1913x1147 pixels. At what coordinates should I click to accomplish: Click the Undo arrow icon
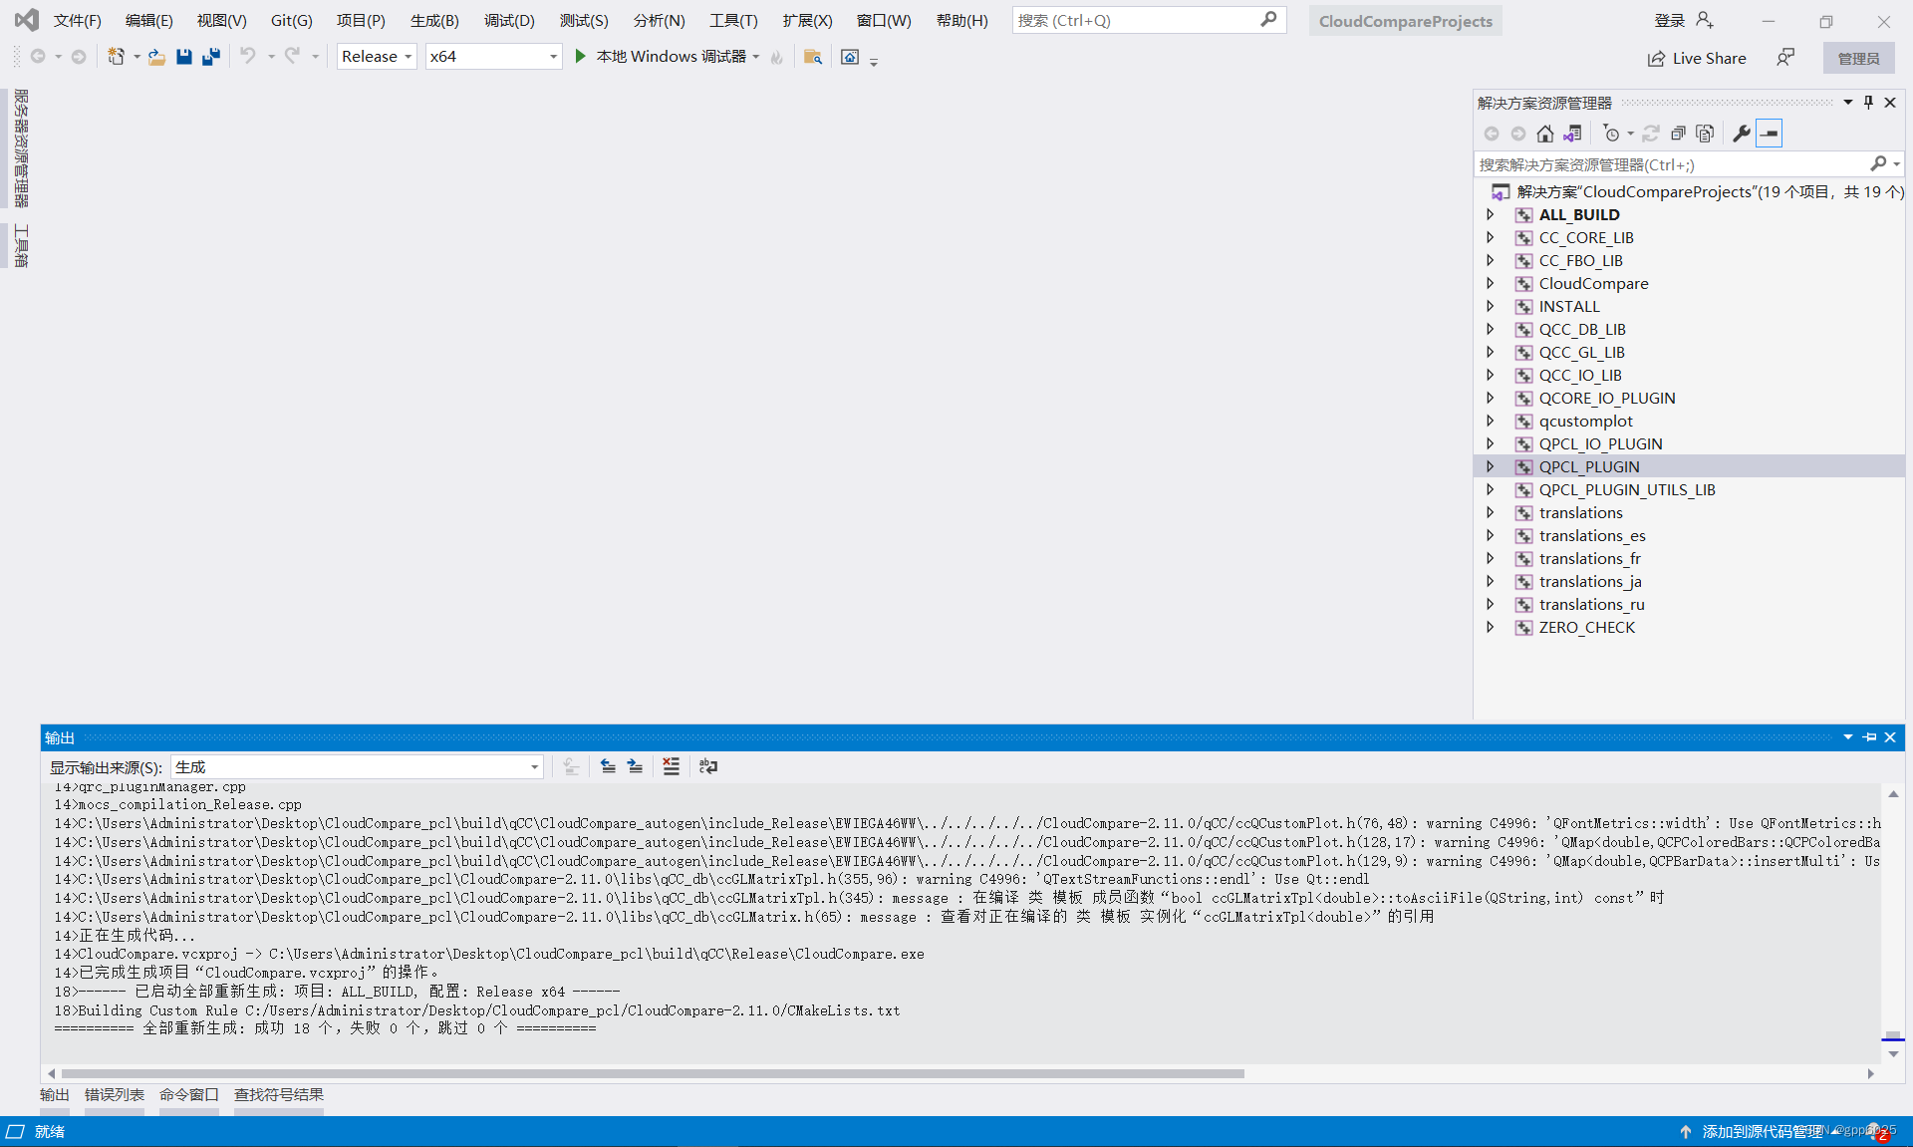pos(247,57)
